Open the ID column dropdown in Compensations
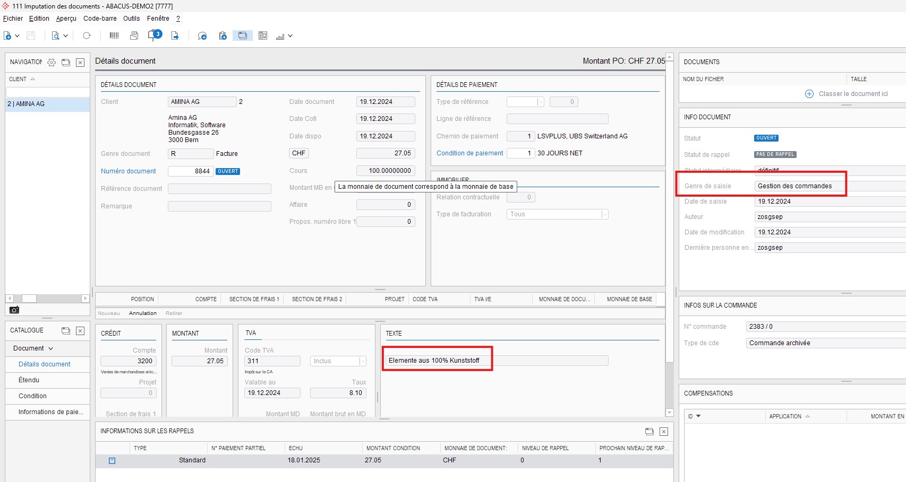 (x=698, y=416)
